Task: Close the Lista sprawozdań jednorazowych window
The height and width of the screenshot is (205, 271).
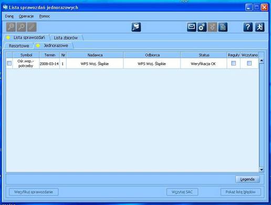Action: (265, 7)
